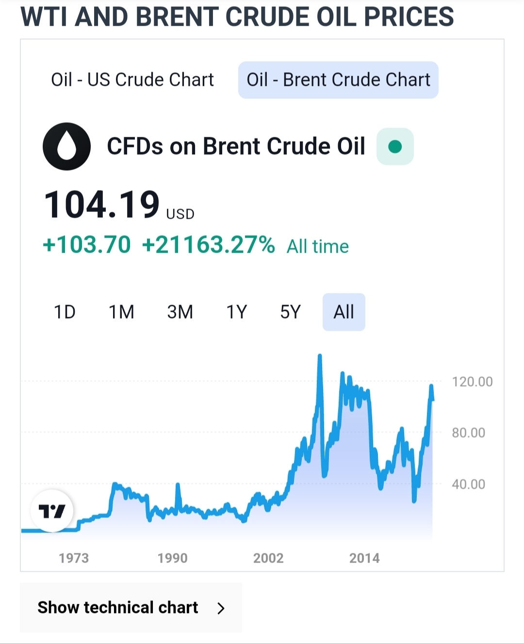Select the 1M time range
The width and height of the screenshot is (524, 644).
(121, 312)
